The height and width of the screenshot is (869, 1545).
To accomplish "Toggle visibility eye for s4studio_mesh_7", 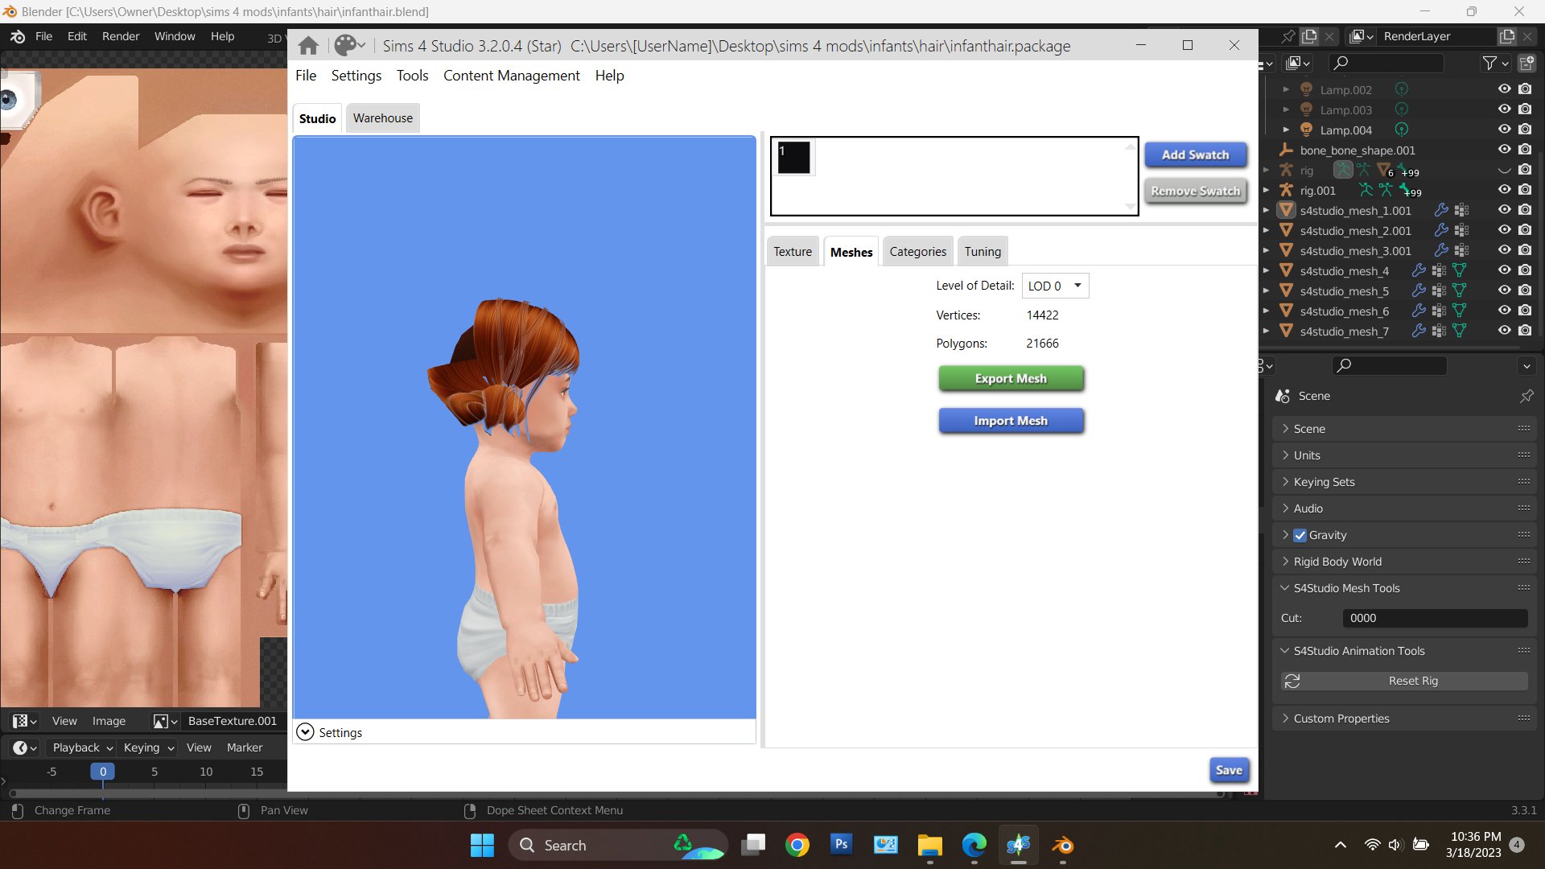I will coord(1504,331).
